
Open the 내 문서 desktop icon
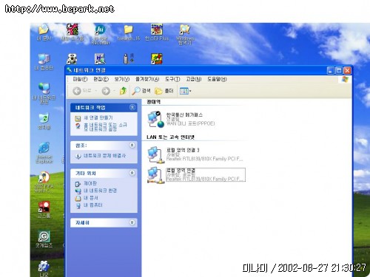coord(44,33)
